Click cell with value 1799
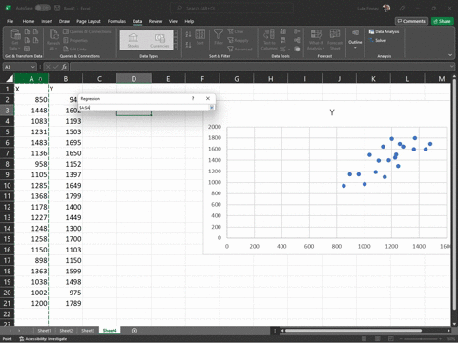 click(x=66, y=196)
